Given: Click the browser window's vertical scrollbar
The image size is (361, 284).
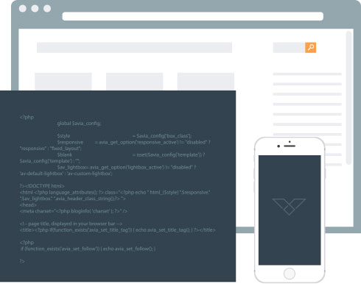Looking at the screenshot, I should pyautogui.click(x=348, y=98).
